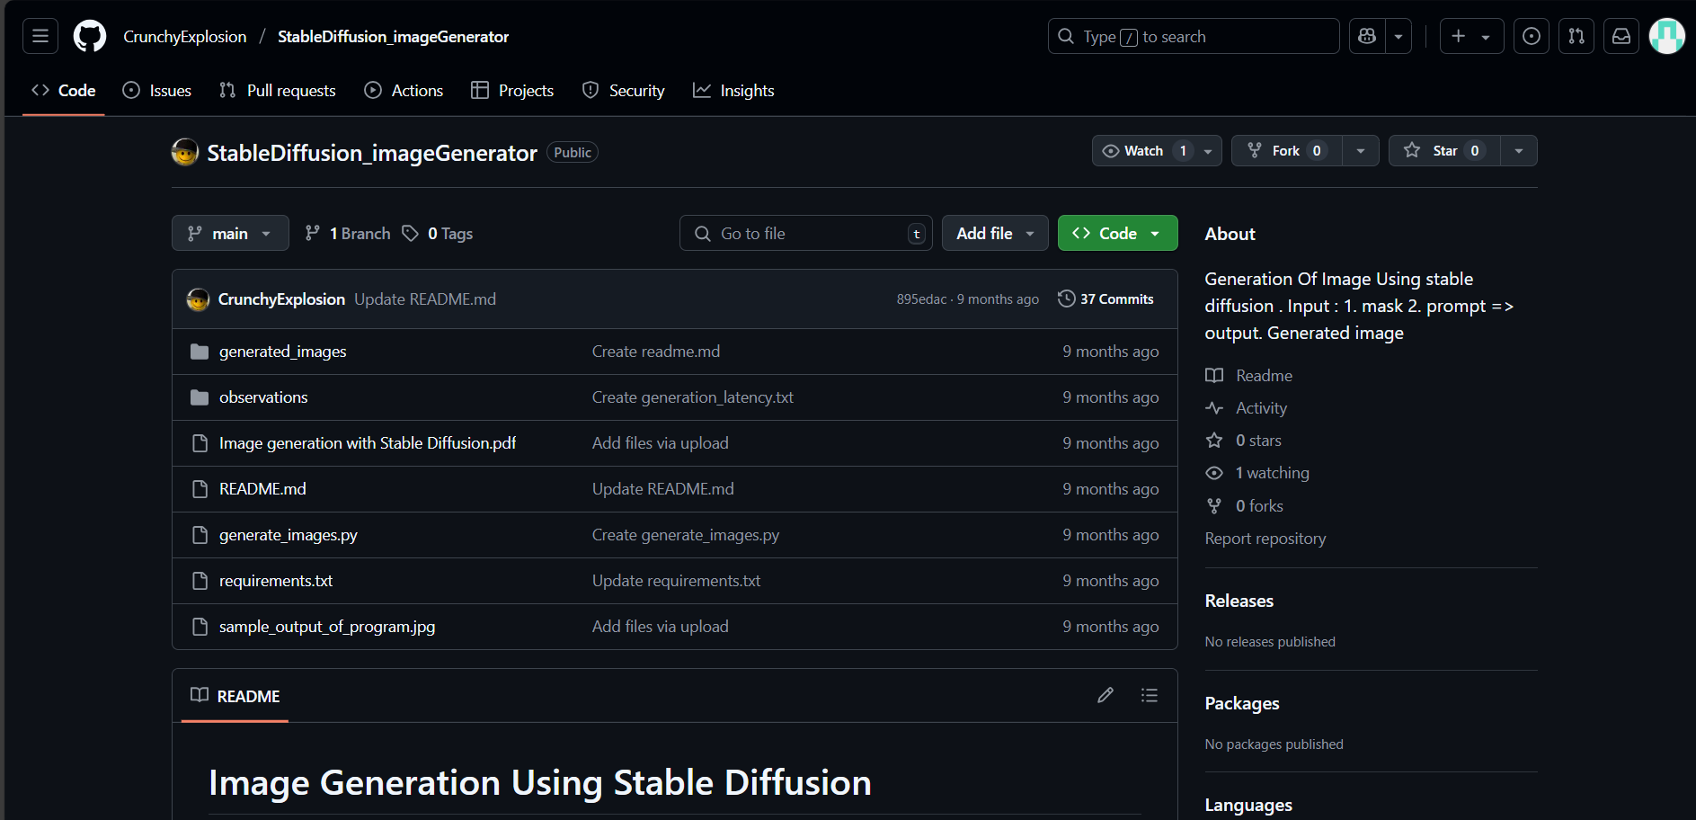This screenshot has height=820, width=1696.
Task: Open the requirements.txt file
Action: pyautogui.click(x=276, y=581)
